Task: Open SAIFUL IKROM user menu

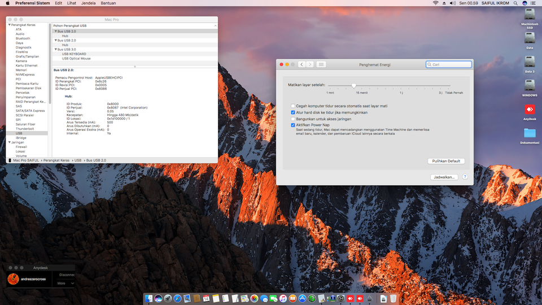Action: [x=495, y=3]
